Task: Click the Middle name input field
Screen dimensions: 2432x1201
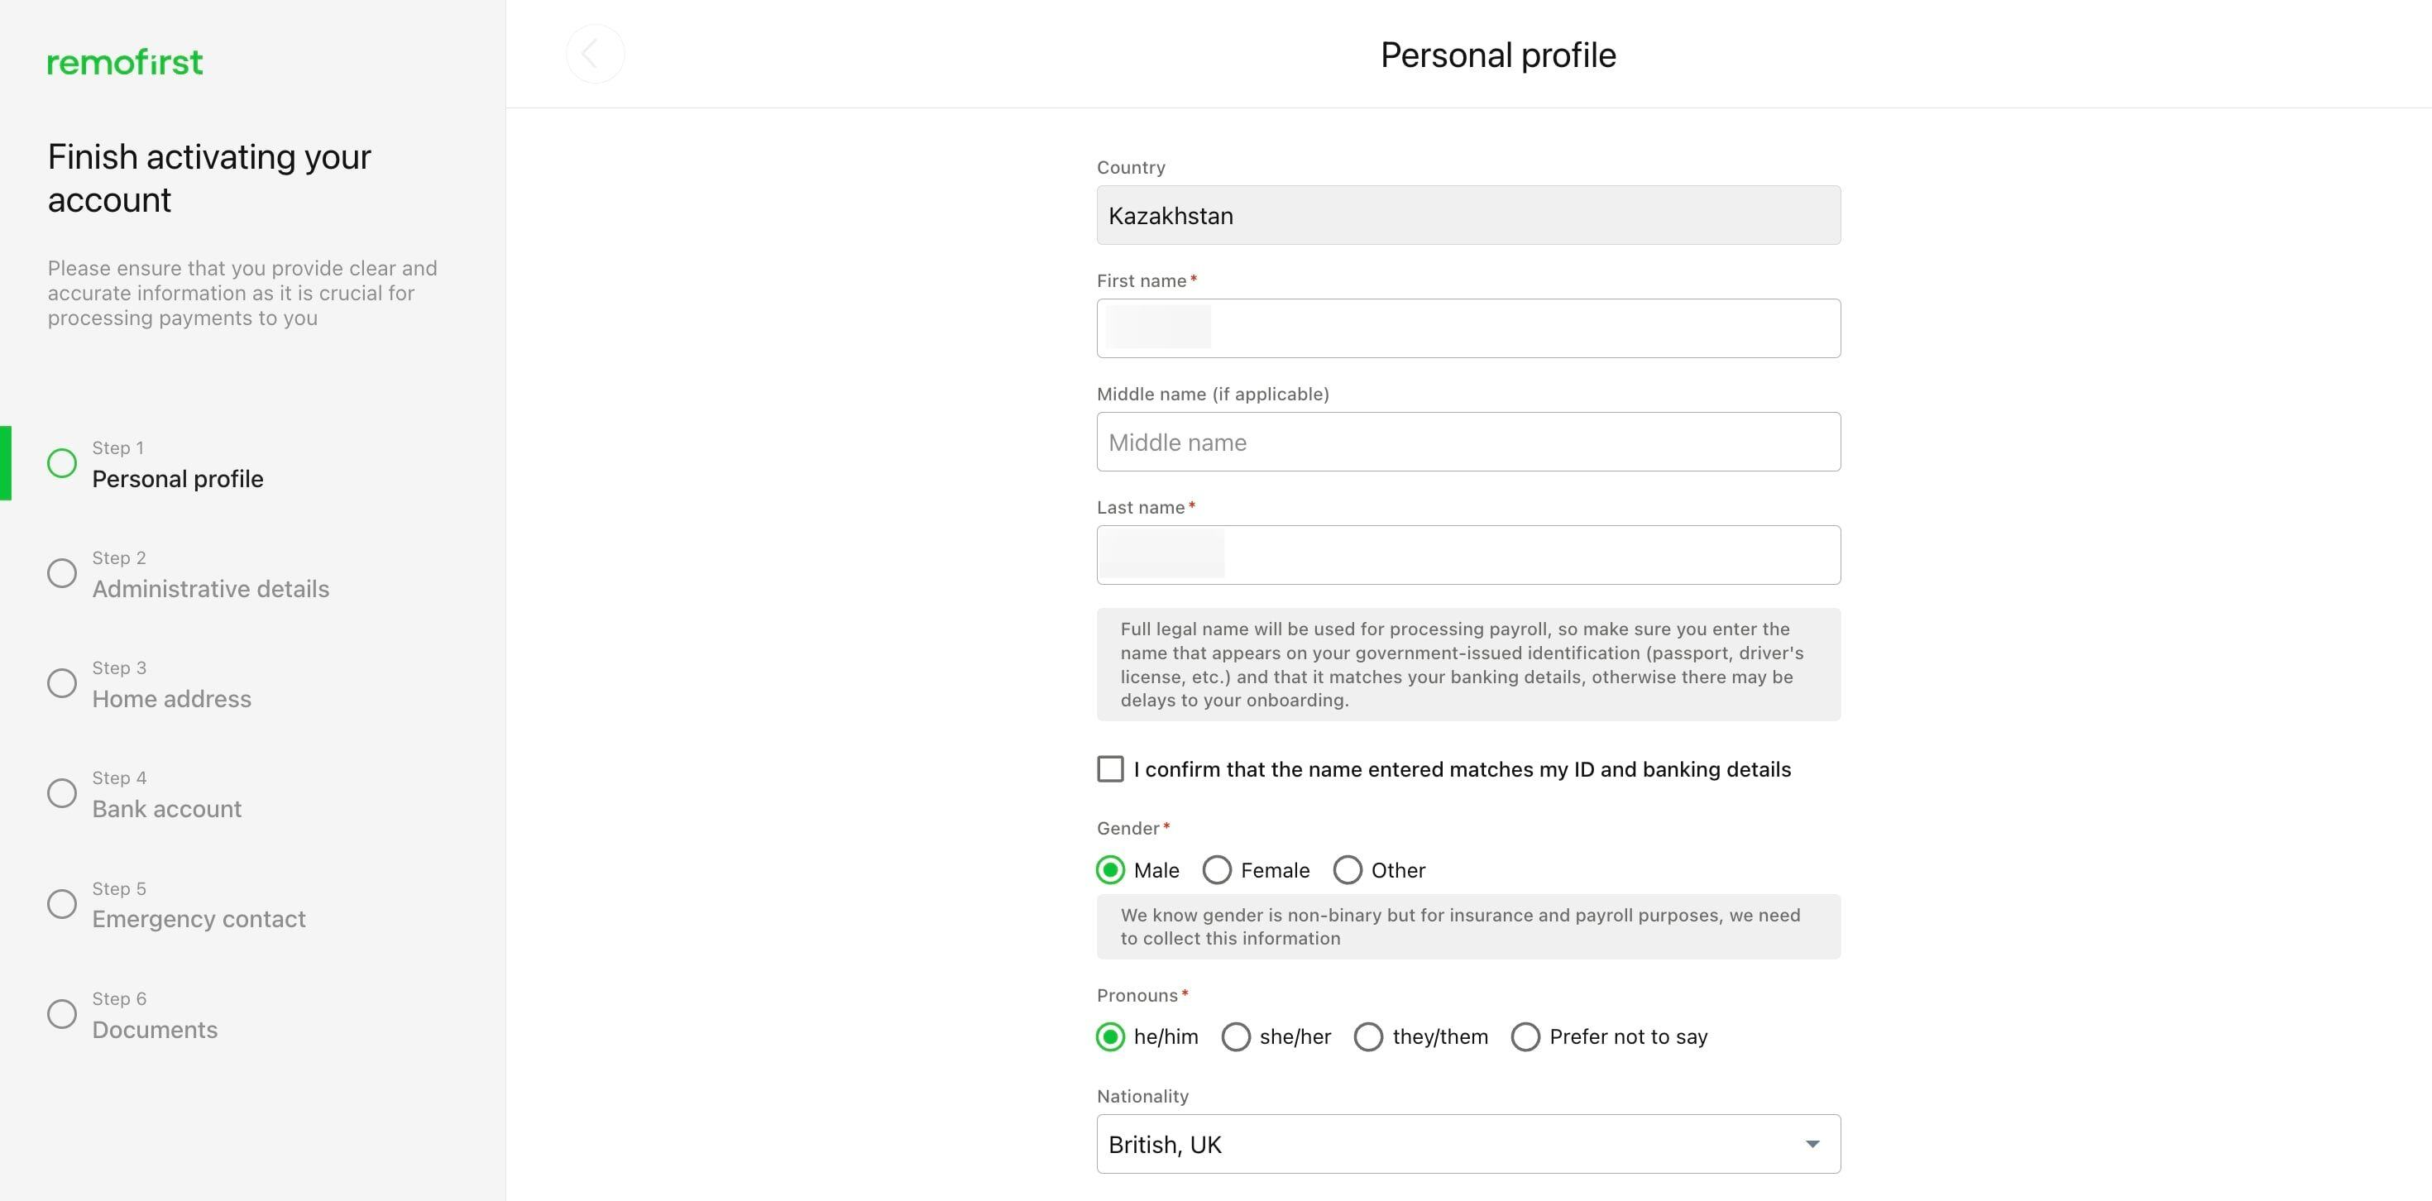Action: pos(1468,442)
